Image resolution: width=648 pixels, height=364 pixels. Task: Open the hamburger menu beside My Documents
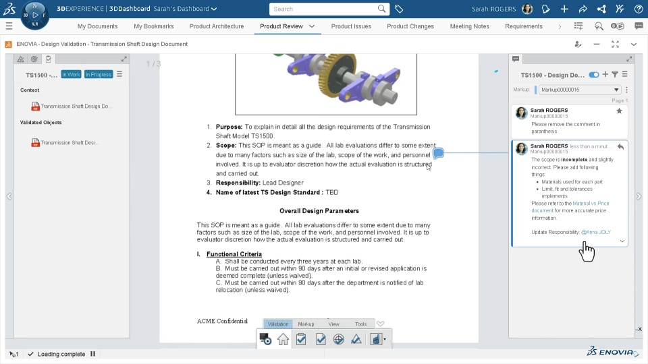pos(9,26)
